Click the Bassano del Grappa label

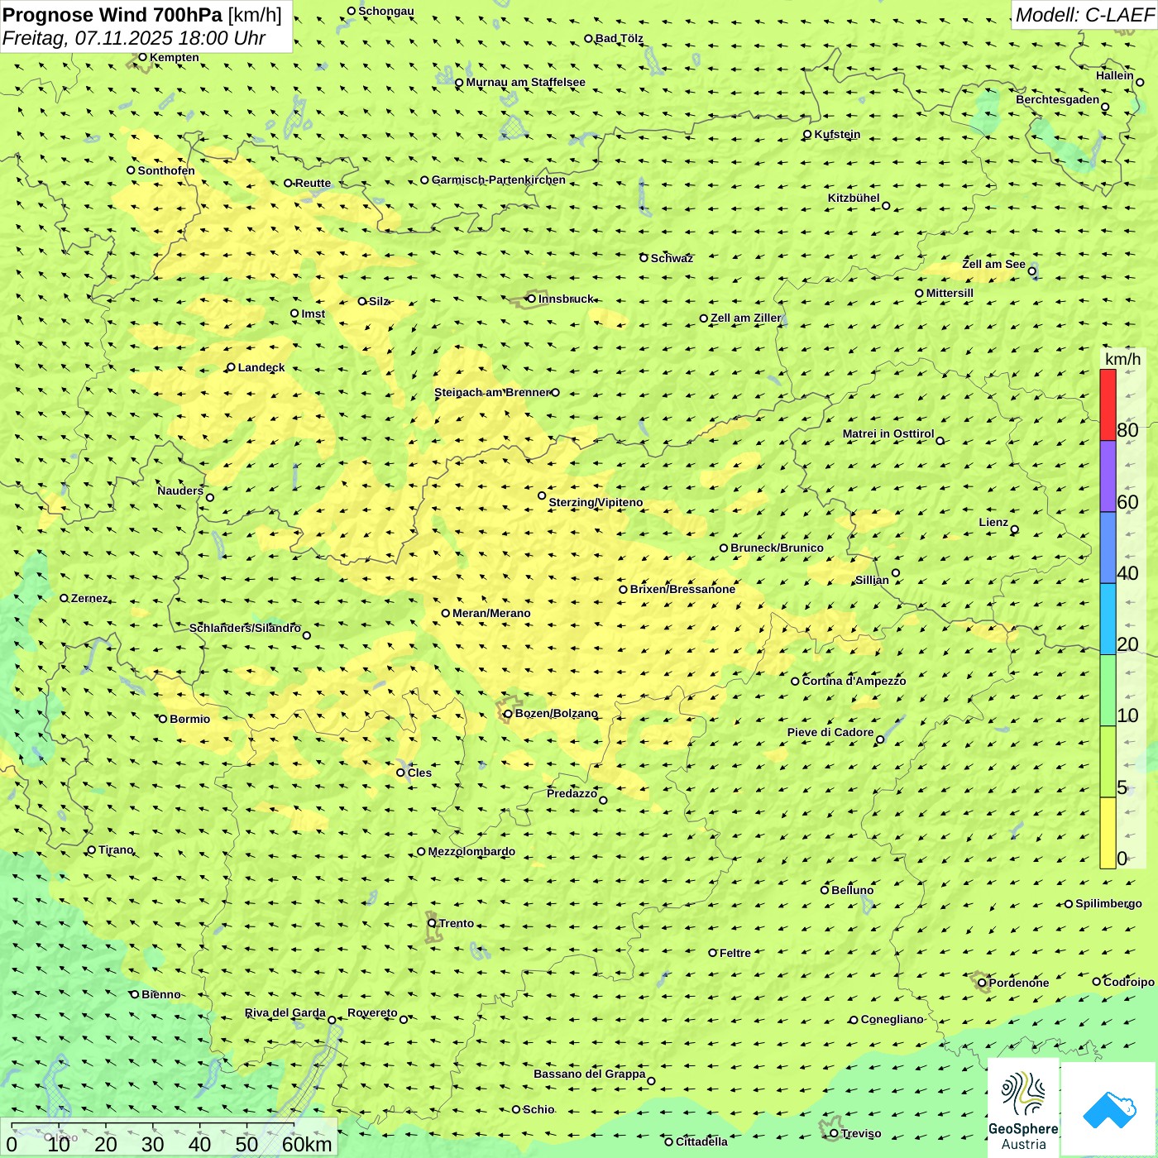click(x=590, y=1074)
